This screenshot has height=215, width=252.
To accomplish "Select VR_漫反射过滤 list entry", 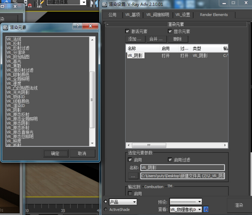I will (20, 70).
